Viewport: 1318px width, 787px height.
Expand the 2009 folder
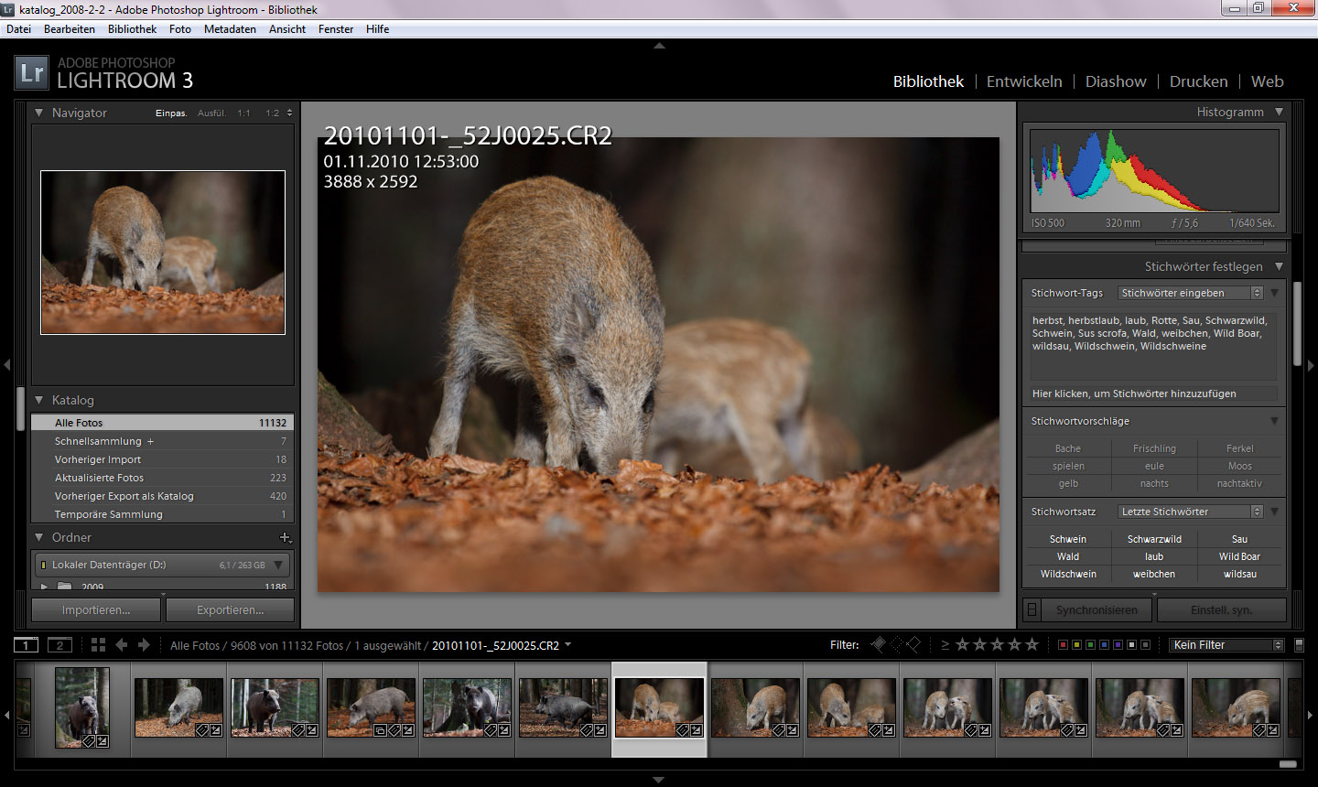coord(44,587)
